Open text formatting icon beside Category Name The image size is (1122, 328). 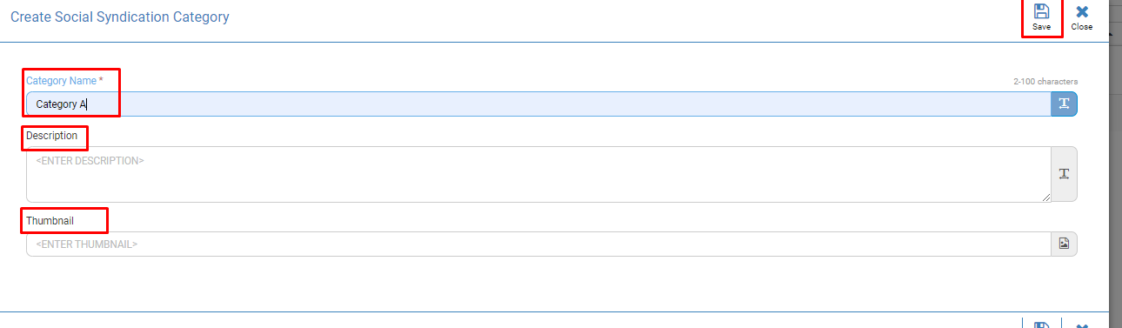(1064, 104)
